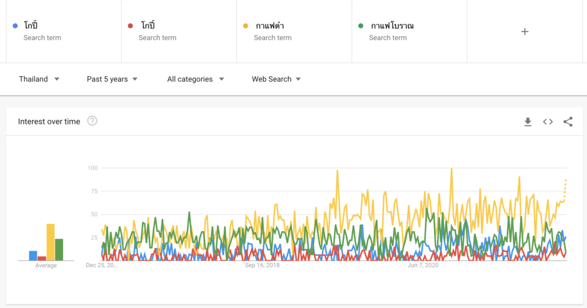Click the green Average bar
The image size is (587, 308).
[x=59, y=249]
